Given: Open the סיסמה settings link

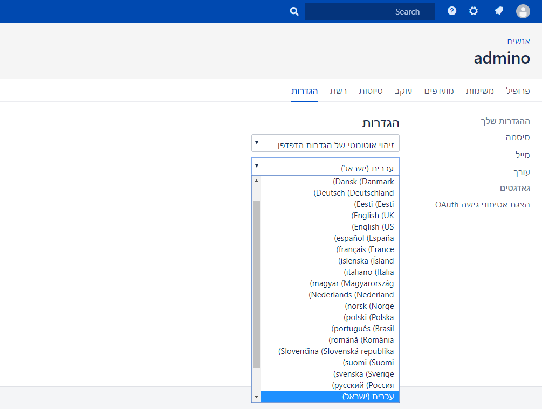Looking at the screenshot, I should tap(518, 137).
